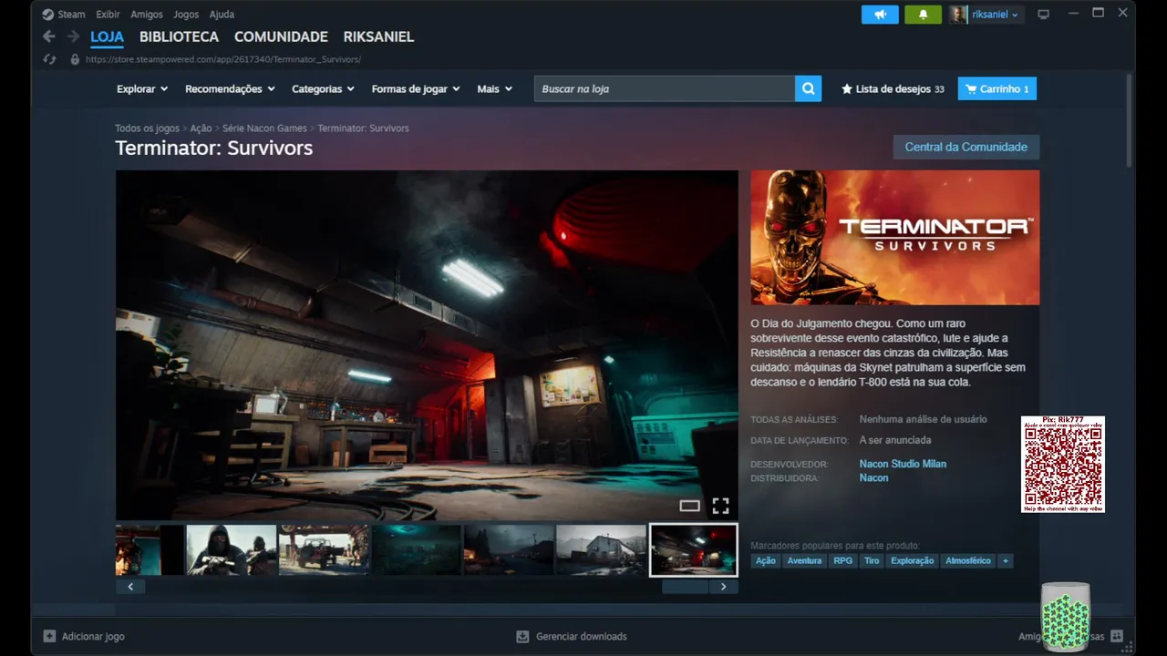Open the Amigos menu in the menu bar
The image size is (1167, 656).
pyautogui.click(x=147, y=15)
